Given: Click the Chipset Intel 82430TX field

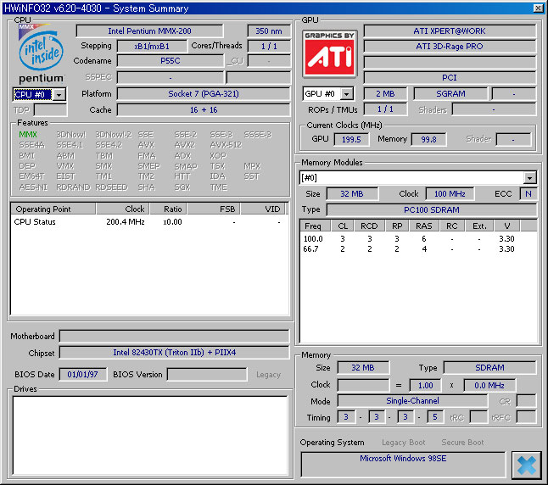Looking at the screenshot, I should pos(175,352).
